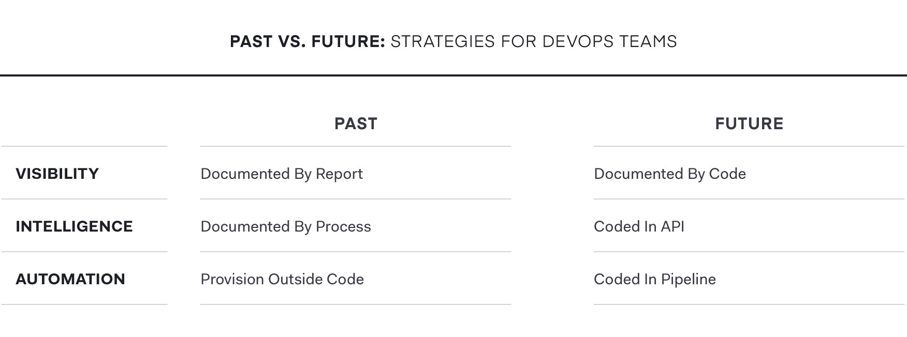Select the PAST column header

pyautogui.click(x=356, y=124)
